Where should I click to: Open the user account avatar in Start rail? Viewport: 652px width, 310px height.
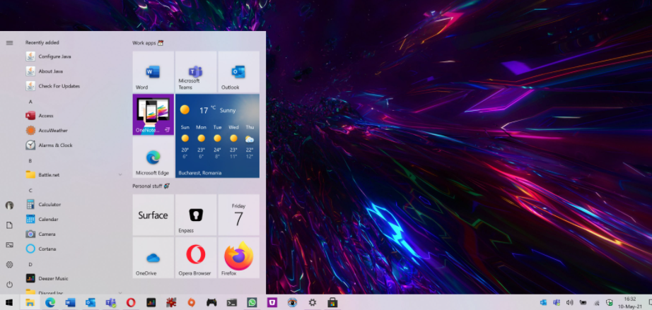coord(10,205)
